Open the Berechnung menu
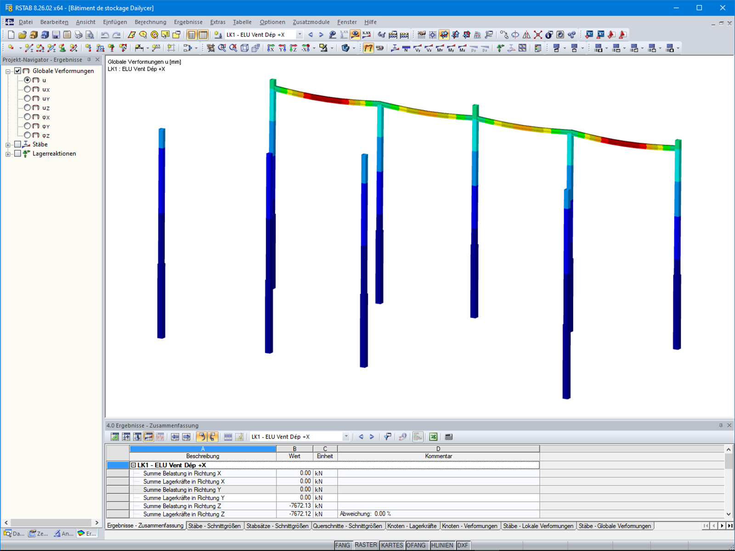The height and width of the screenshot is (551, 735). click(150, 22)
